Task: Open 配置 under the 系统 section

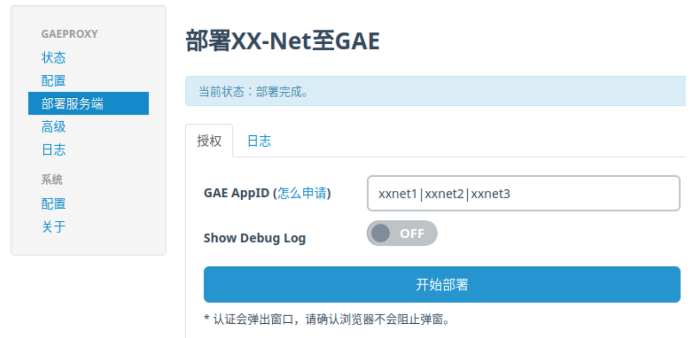Action: coord(53,204)
